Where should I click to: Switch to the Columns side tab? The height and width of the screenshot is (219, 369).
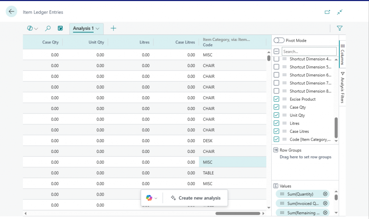tap(342, 54)
